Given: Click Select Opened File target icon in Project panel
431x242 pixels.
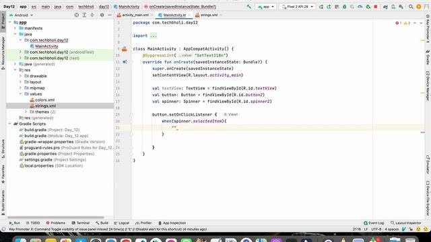Looking at the screenshot, I should point(77,15).
